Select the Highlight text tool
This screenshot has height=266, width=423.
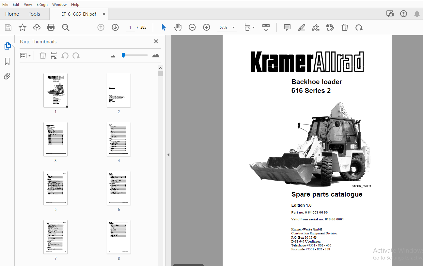(302, 27)
